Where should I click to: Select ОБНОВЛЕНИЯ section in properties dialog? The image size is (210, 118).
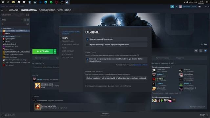(68, 41)
